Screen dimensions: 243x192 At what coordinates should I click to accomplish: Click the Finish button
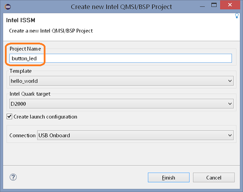click(x=169, y=177)
